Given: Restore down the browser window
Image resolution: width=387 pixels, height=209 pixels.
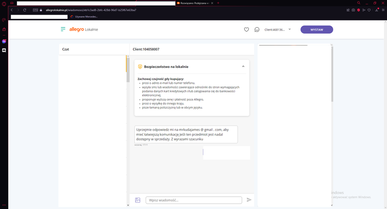Looking at the screenshot, I should click(x=375, y=3).
